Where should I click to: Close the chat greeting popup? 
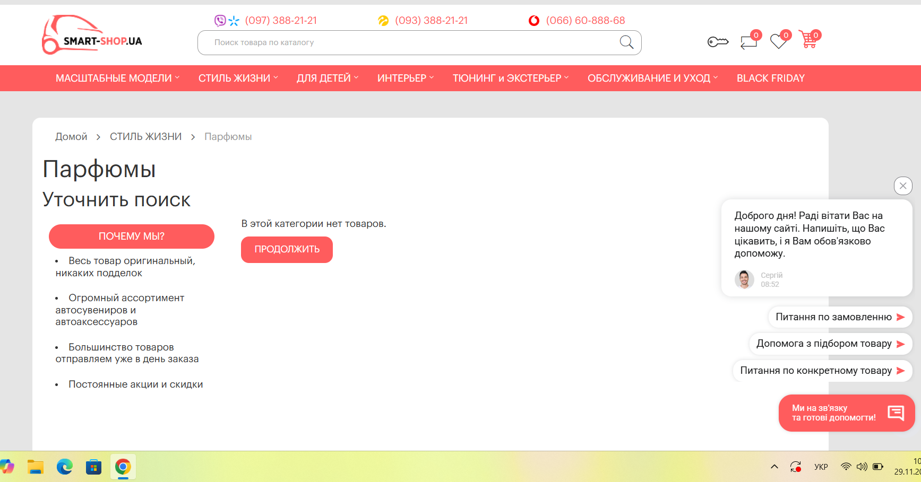pyautogui.click(x=902, y=186)
